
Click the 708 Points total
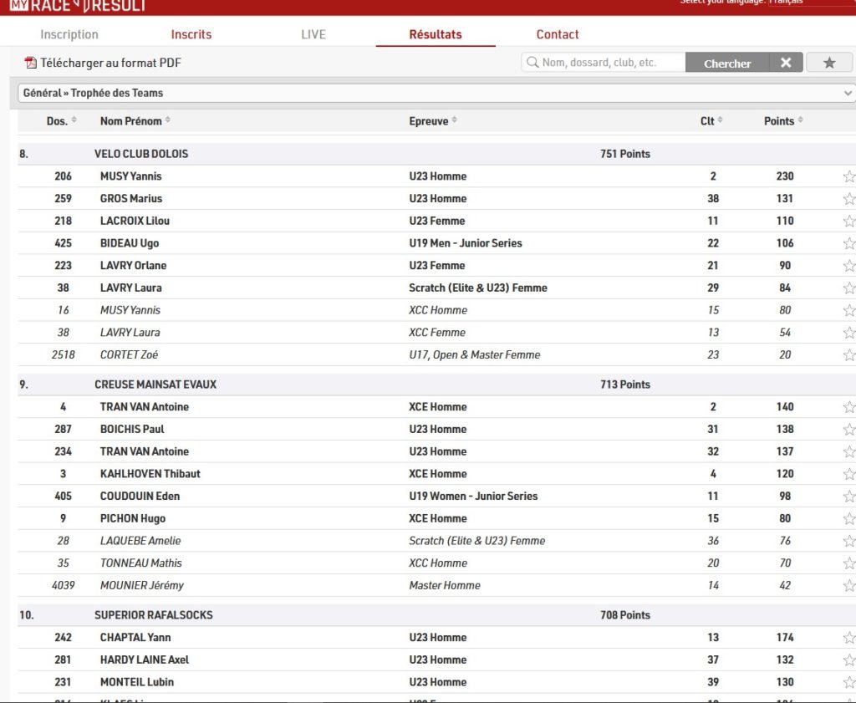click(625, 615)
